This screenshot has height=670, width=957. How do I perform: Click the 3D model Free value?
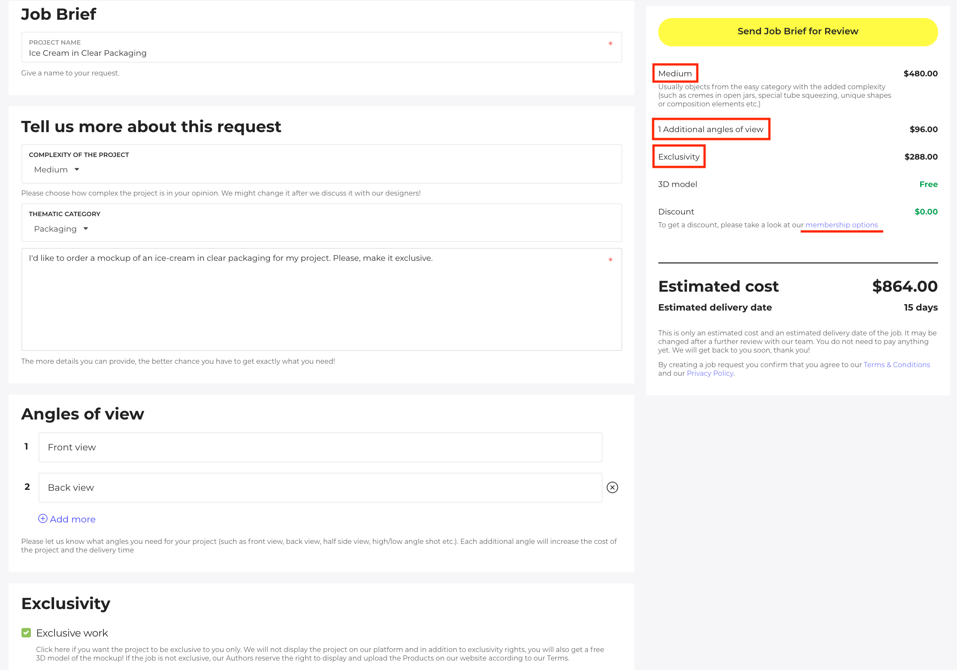[928, 184]
